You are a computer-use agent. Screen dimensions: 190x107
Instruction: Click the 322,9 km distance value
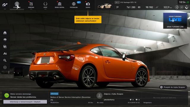[x=167, y=7]
